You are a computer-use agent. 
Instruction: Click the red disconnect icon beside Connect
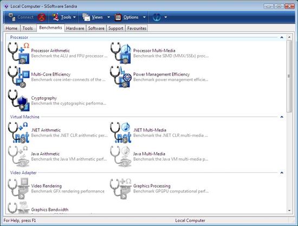(42, 17)
